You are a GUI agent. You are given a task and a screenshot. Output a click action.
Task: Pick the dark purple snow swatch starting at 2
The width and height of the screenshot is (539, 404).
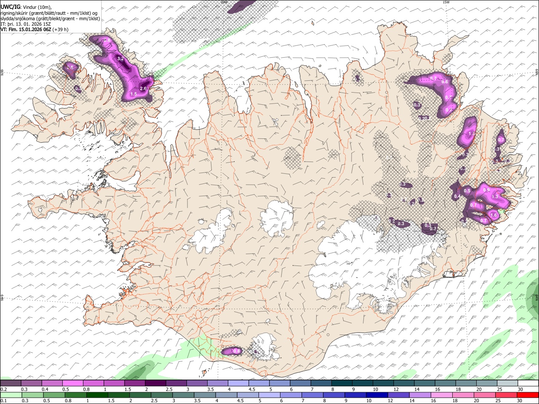click(155, 383)
